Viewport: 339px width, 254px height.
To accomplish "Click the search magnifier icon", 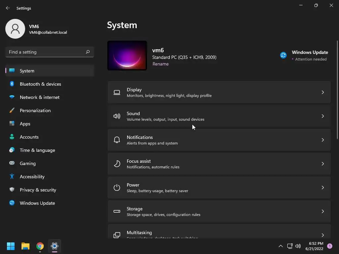I will 87,52.
